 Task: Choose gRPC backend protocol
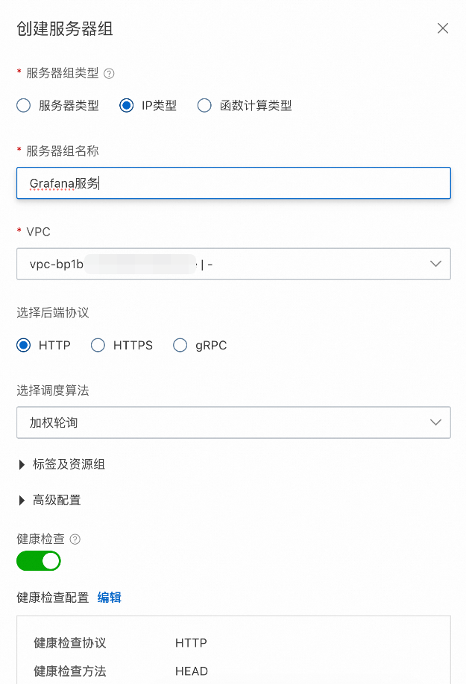[180, 345]
